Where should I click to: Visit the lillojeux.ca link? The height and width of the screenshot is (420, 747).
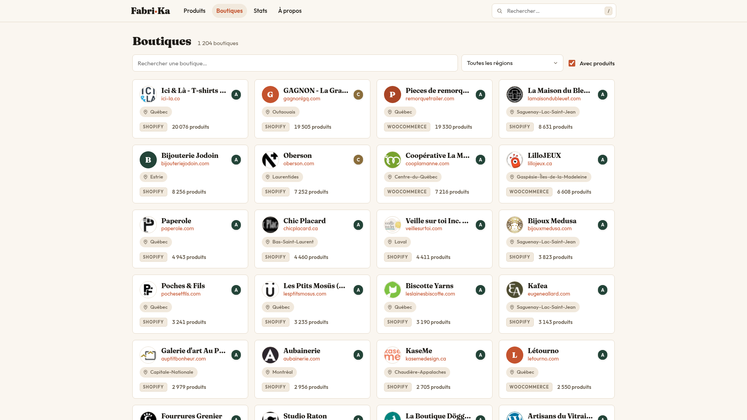[x=540, y=164]
